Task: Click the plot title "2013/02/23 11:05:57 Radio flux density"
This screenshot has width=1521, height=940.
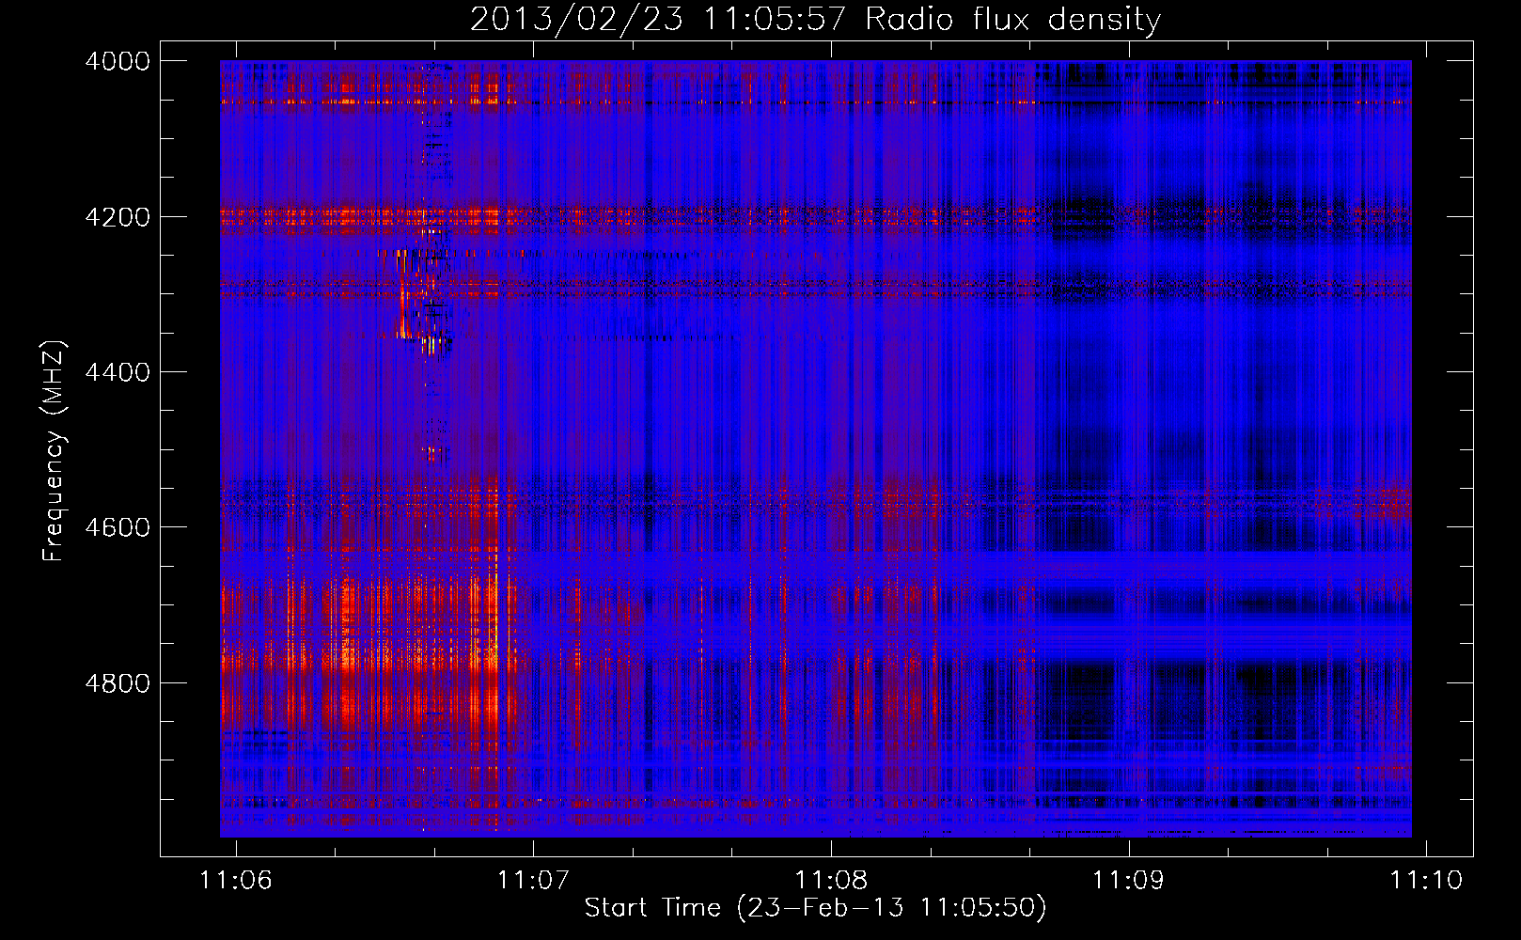Action: (815, 19)
